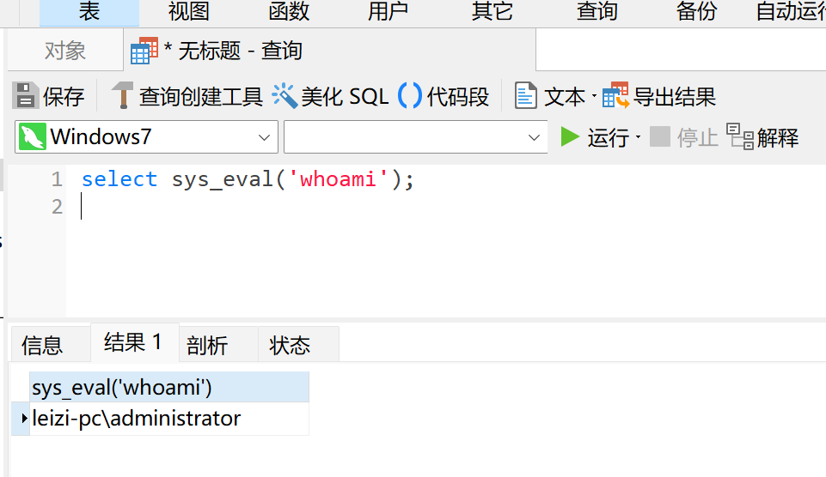Expand the Windows7 connection dropdown
This screenshot has width=826, height=477.
264,137
